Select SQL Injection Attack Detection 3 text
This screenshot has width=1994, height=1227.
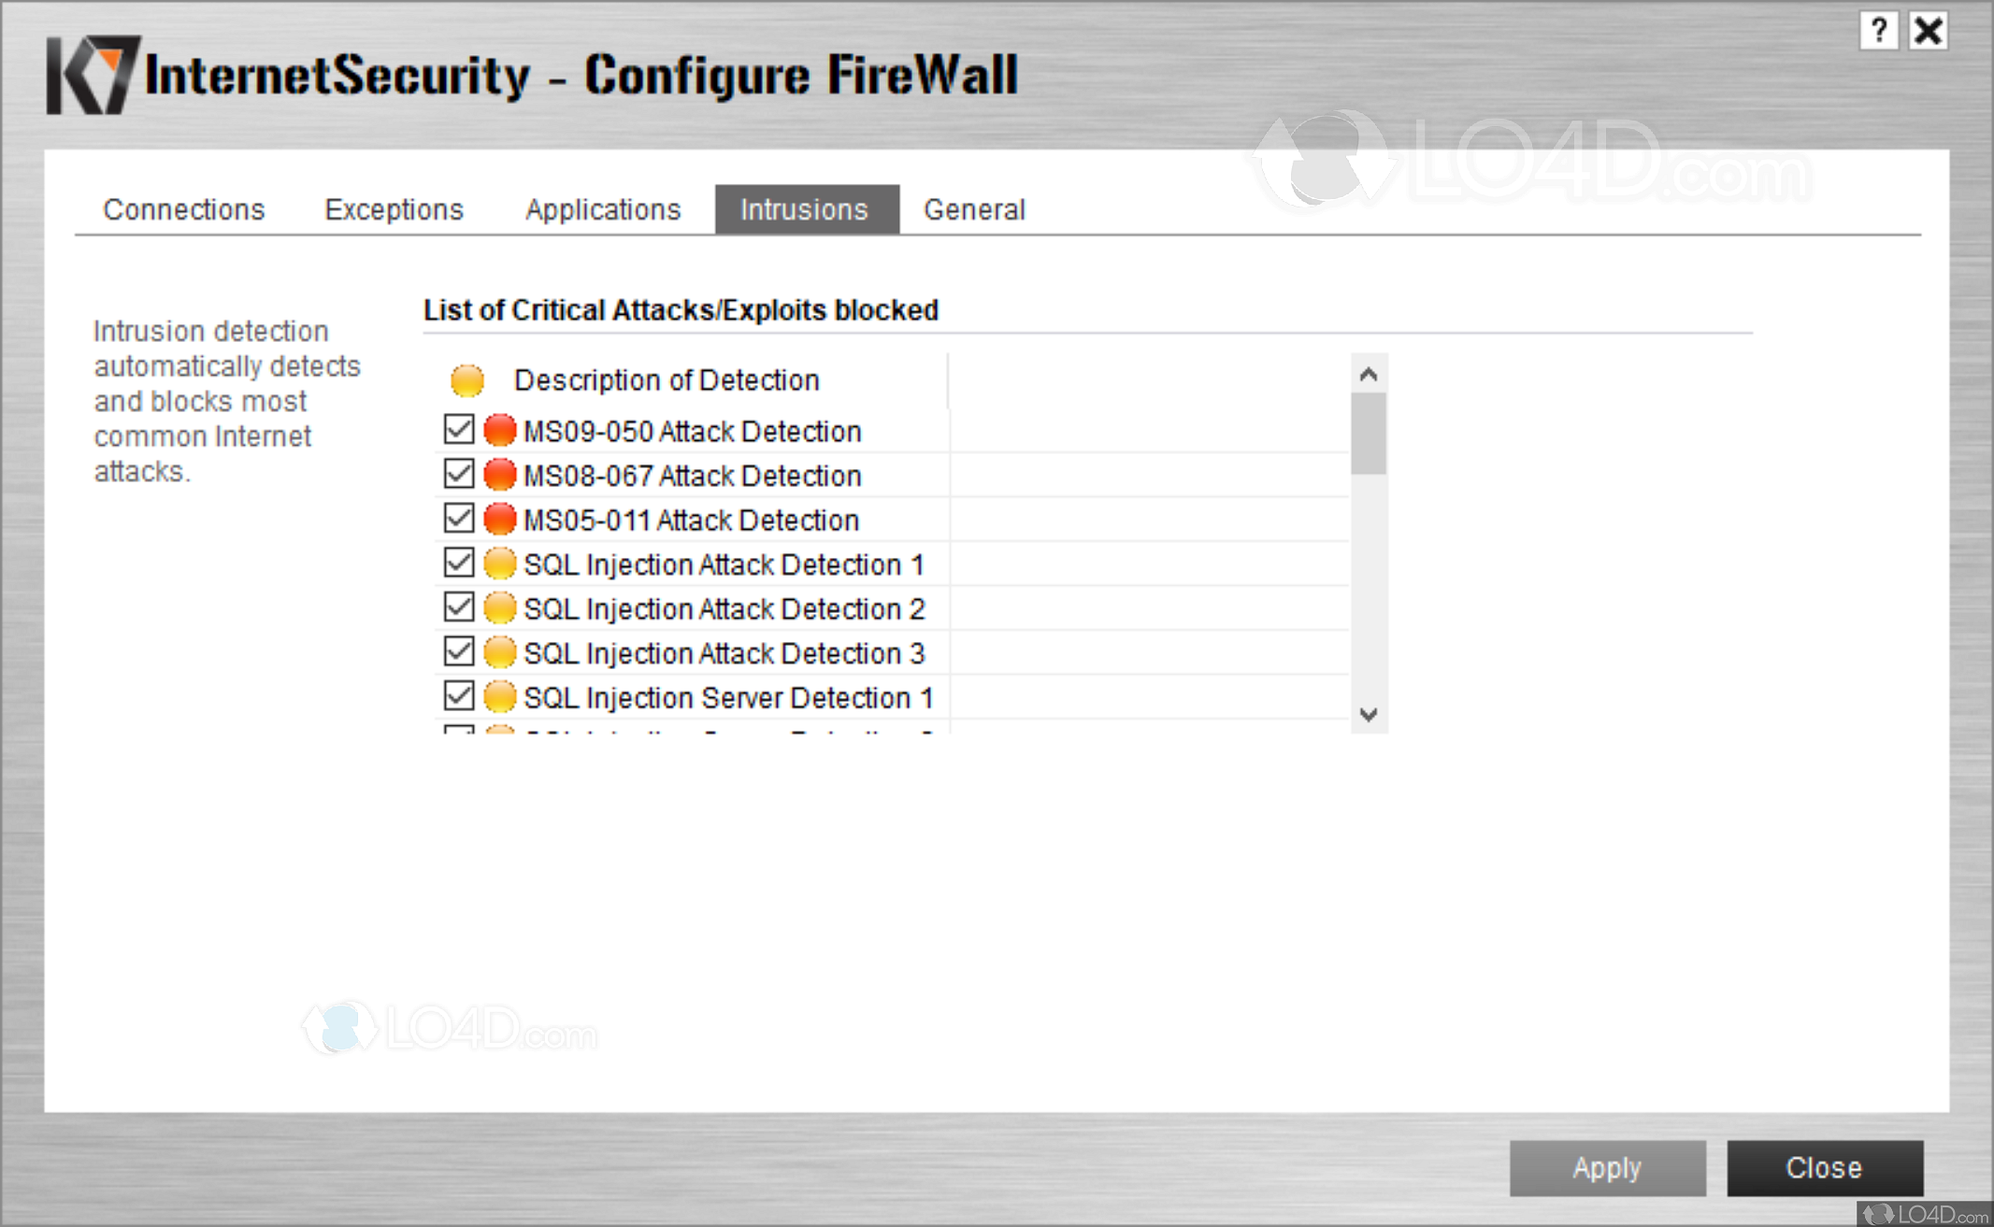click(724, 653)
